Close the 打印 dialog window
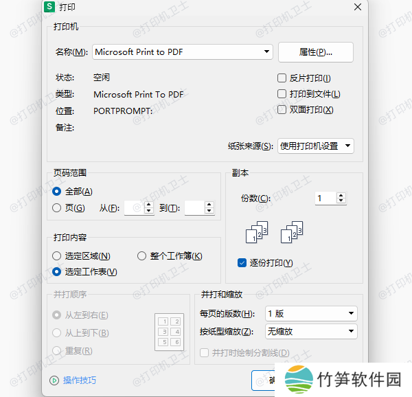 tap(357, 7)
